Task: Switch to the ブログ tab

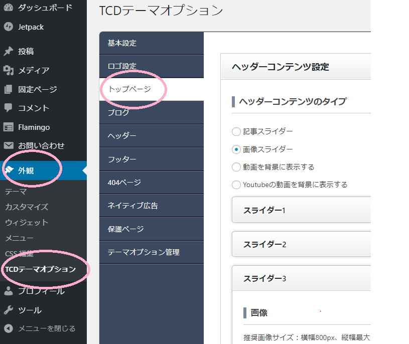Action: pos(151,113)
